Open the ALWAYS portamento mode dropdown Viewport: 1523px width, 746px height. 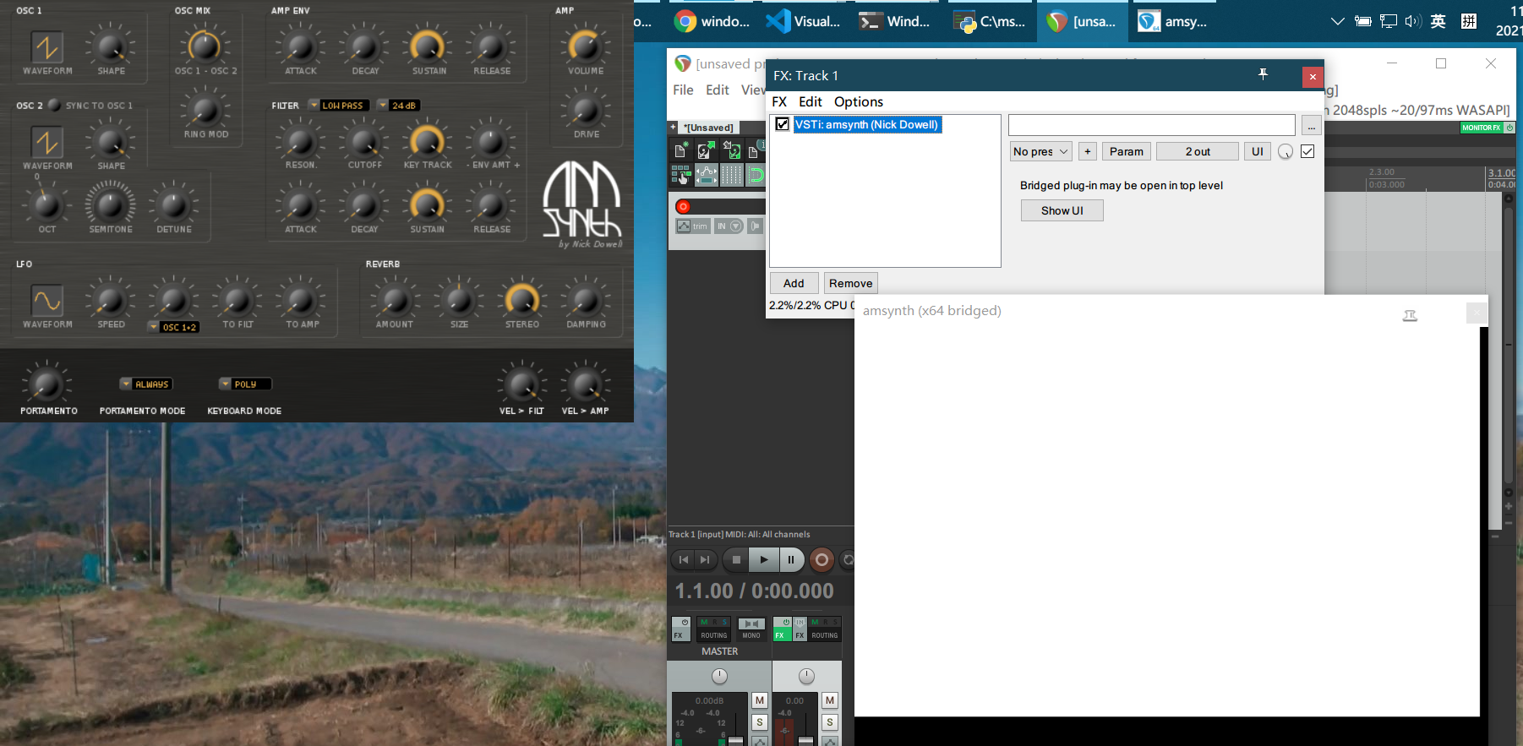click(147, 384)
